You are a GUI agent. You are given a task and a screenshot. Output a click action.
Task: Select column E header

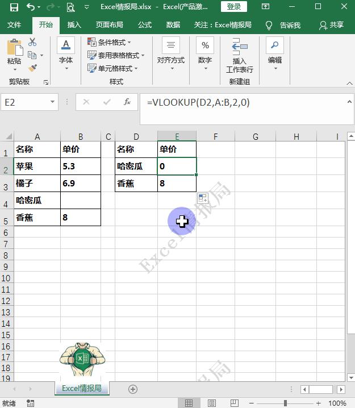(x=177, y=136)
